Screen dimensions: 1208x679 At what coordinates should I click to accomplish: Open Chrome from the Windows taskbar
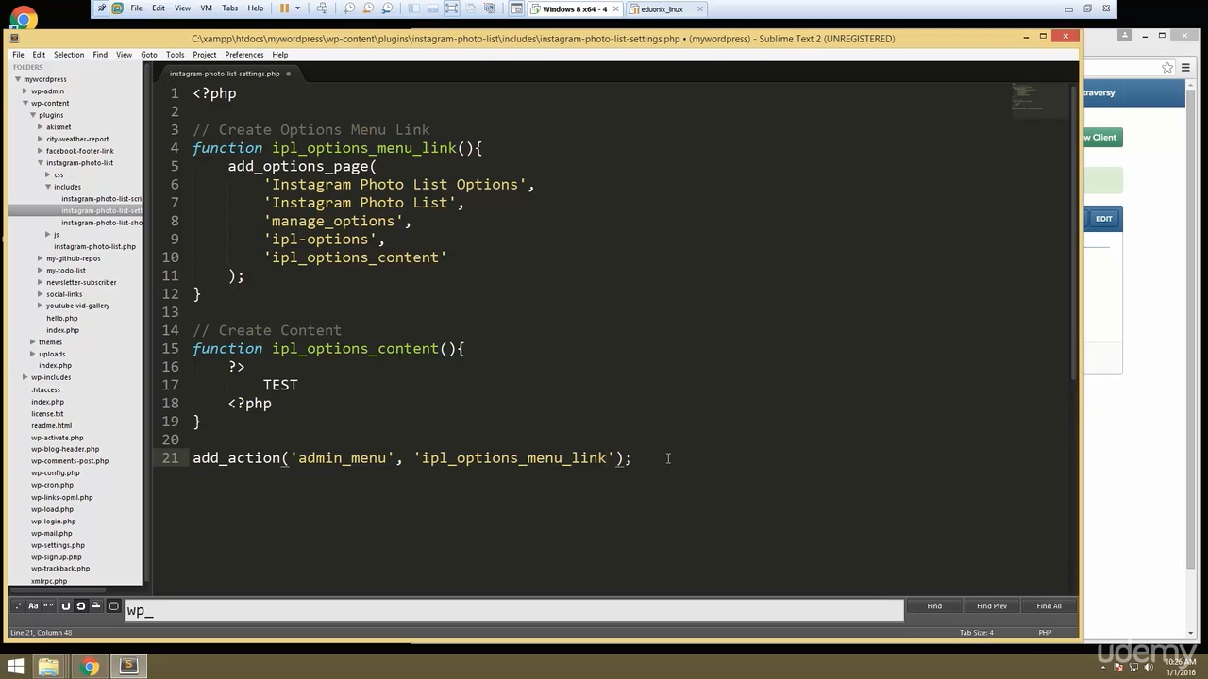90,668
